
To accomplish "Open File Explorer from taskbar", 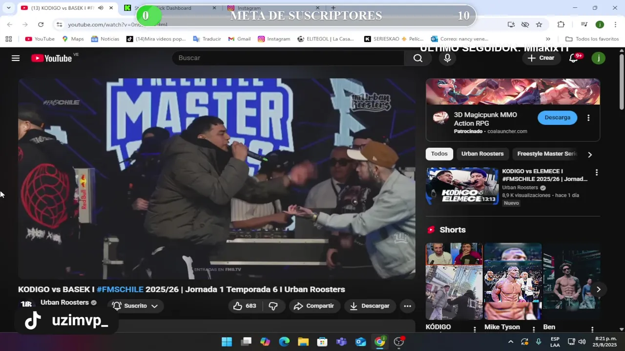I will click(x=303, y=342).
